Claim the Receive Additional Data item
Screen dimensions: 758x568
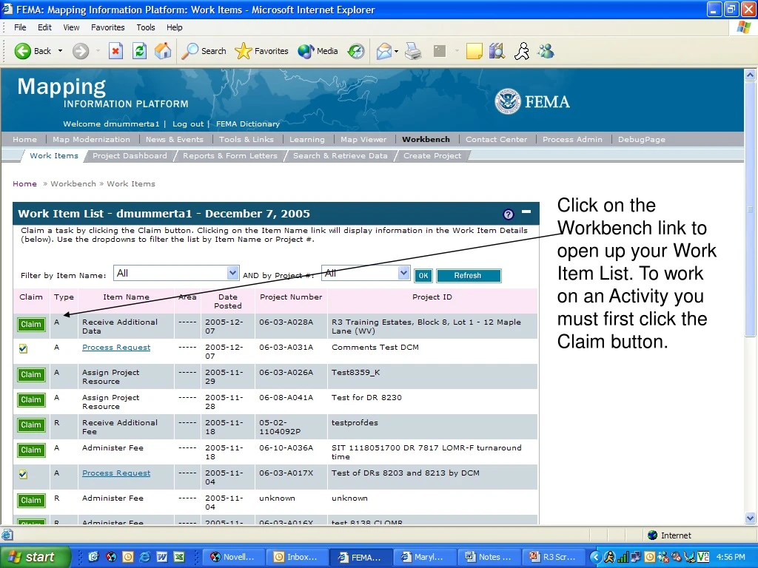click(31, 325)
